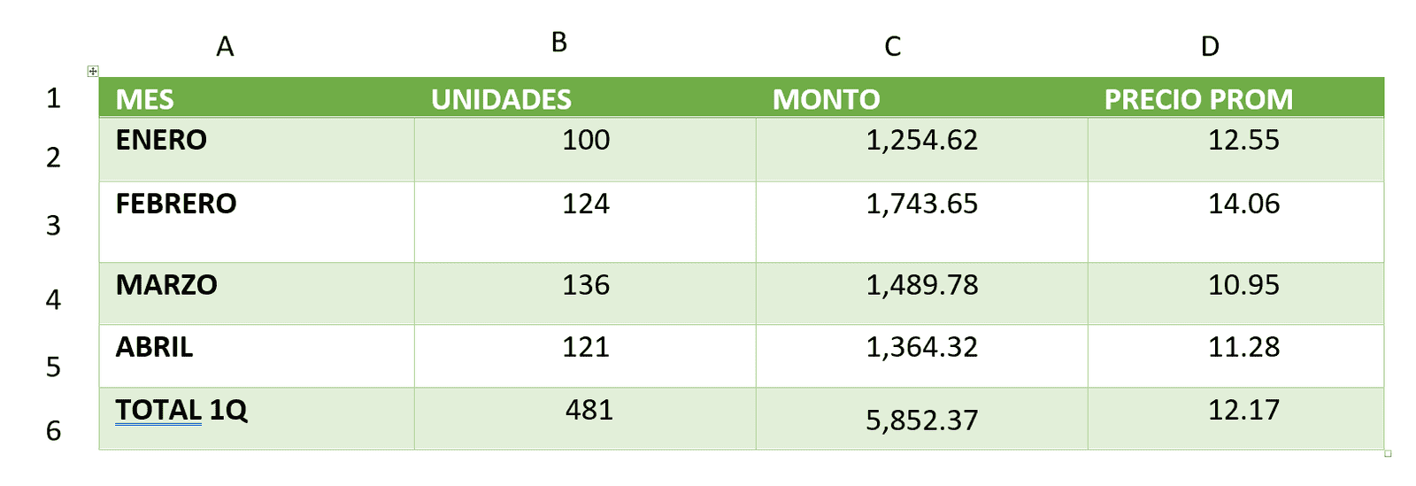Select the PRECIO PROM header cell
1416x486 pixels.
1235,98
